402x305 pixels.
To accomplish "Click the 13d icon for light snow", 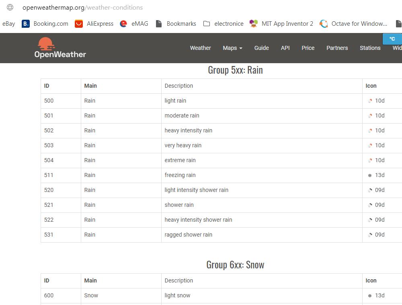I will tap(370, 295).
